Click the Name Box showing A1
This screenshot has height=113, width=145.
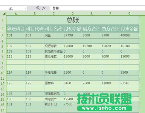tap(13, 8)
